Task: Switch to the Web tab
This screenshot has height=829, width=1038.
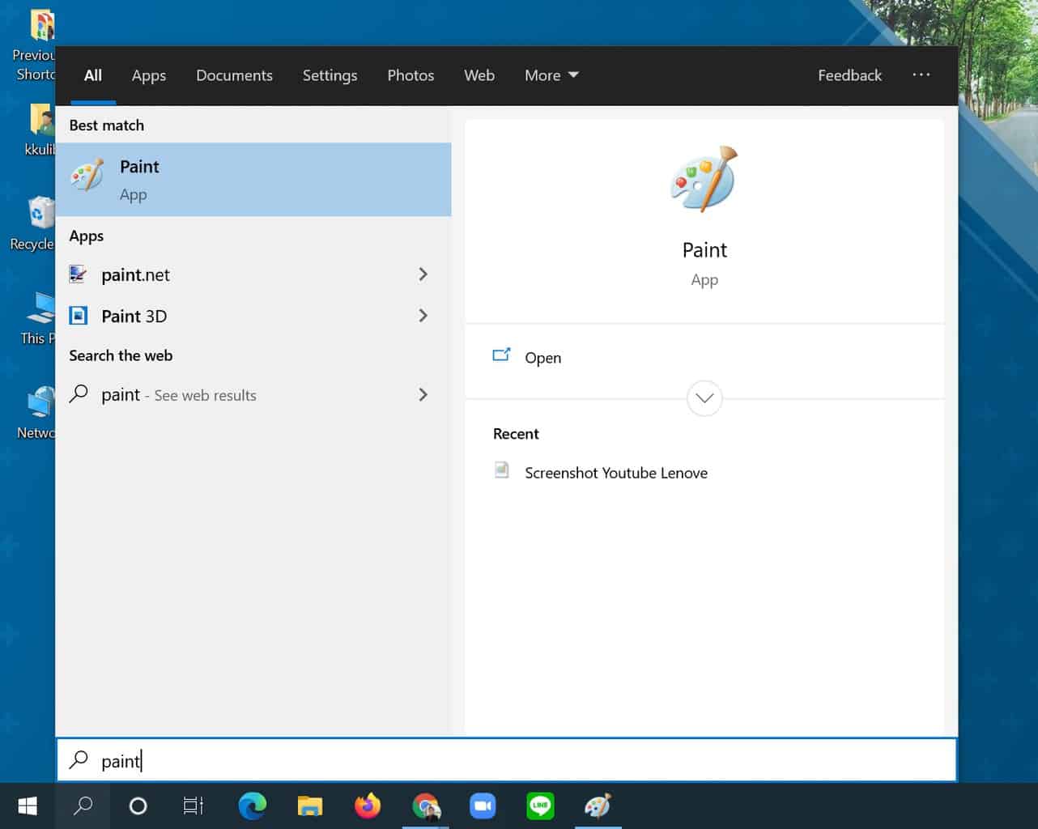Action: [479, 75]
